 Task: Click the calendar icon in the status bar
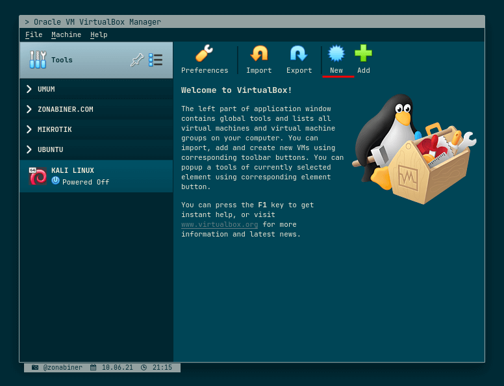pos(94,367)
